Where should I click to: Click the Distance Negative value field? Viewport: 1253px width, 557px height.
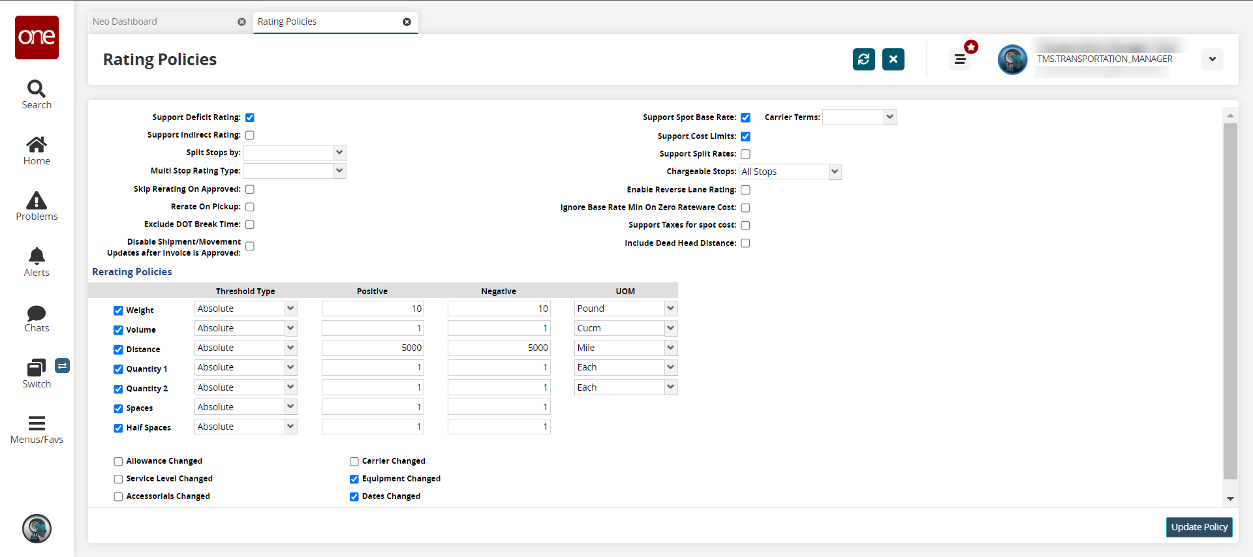[x=499, y=348]
